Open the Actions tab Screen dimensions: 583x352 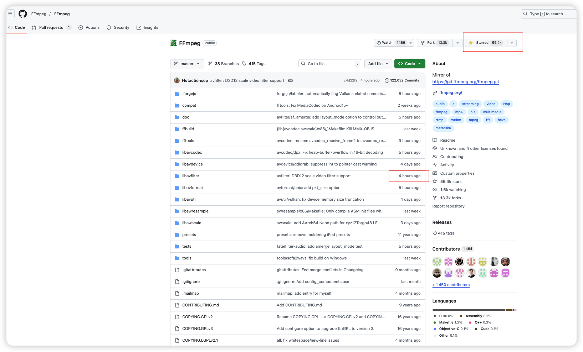89,27
